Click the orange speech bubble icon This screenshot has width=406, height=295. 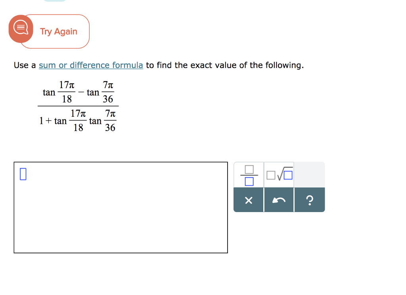pos(21,28)
